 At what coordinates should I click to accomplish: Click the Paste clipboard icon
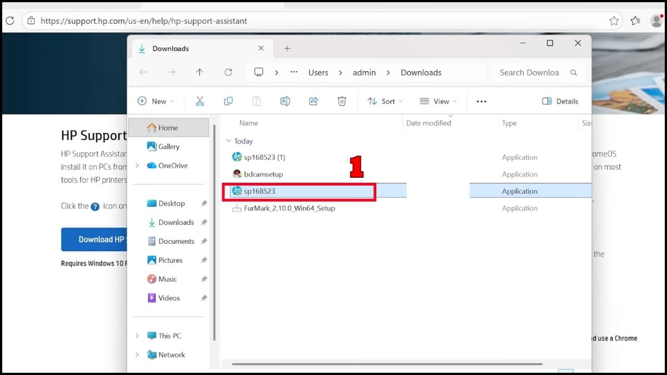point(256,101)
